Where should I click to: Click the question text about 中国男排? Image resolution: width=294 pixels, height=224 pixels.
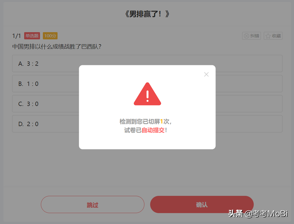[57, 47]
